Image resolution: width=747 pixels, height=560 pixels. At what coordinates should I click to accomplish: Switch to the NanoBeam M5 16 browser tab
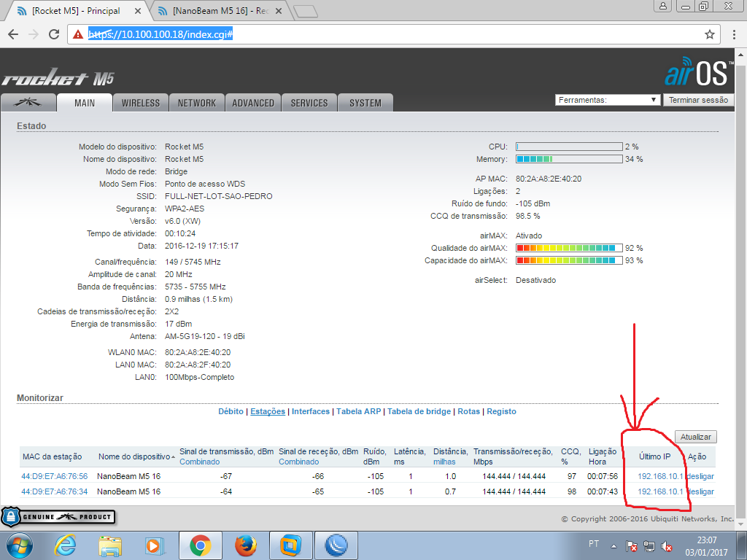(219, 11)
